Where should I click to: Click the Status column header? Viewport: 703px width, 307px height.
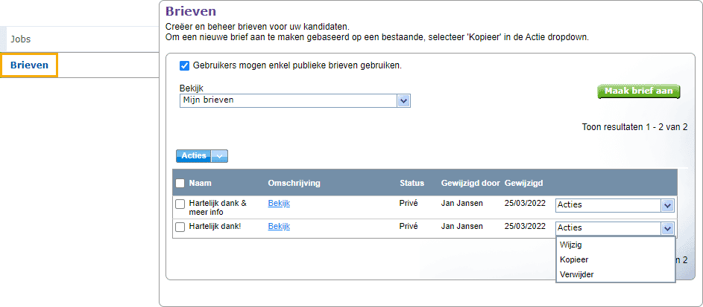pos(412,183)
